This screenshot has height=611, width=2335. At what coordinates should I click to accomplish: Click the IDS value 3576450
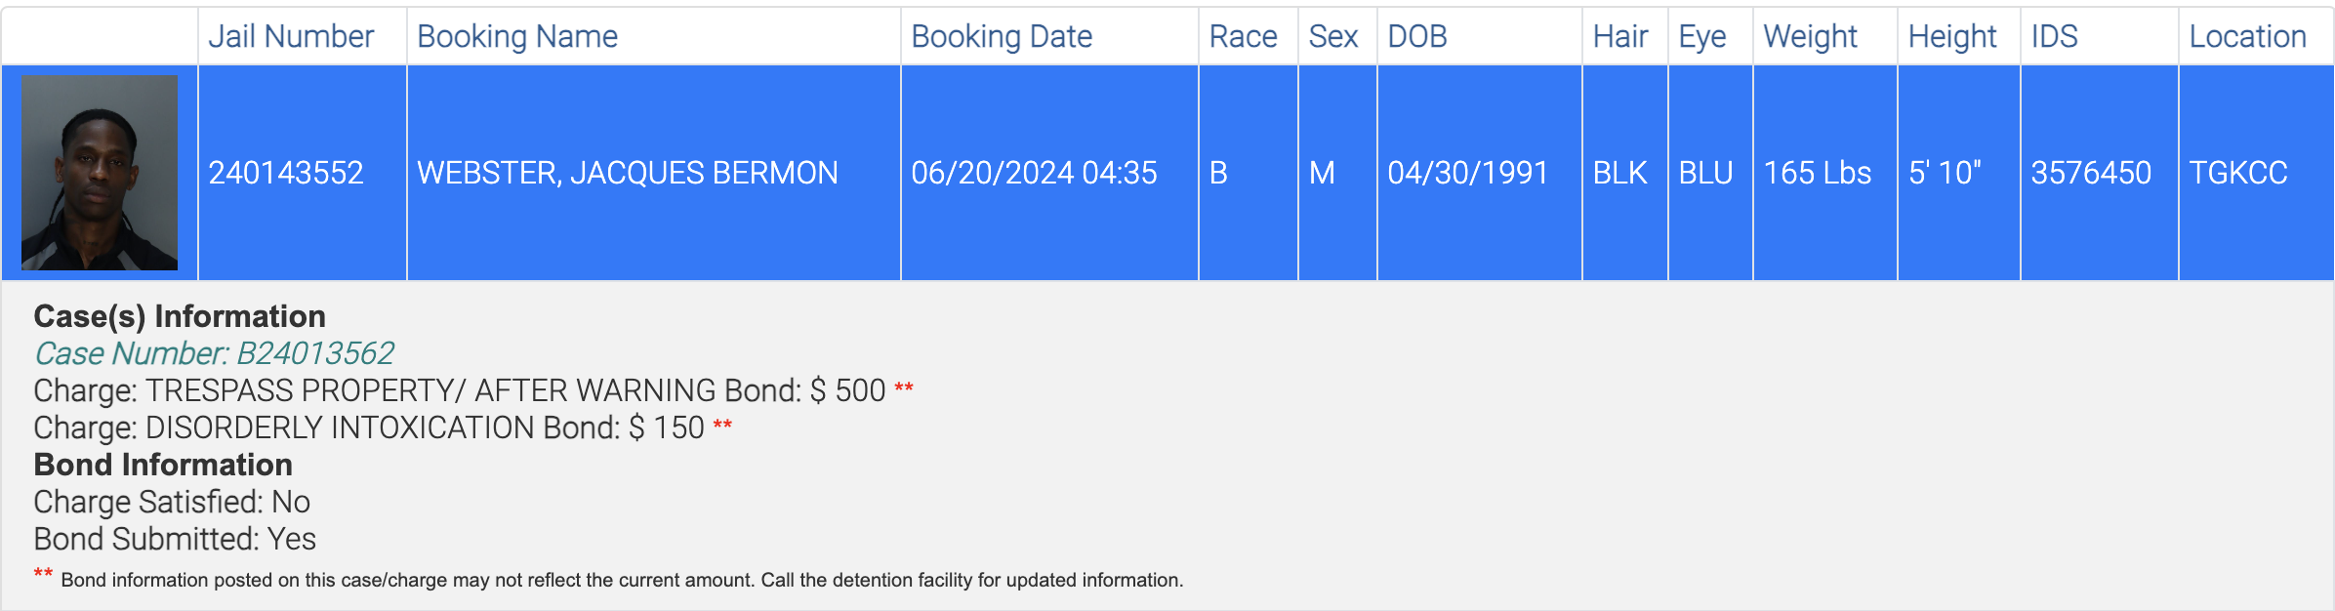[x=2091, y=173]
